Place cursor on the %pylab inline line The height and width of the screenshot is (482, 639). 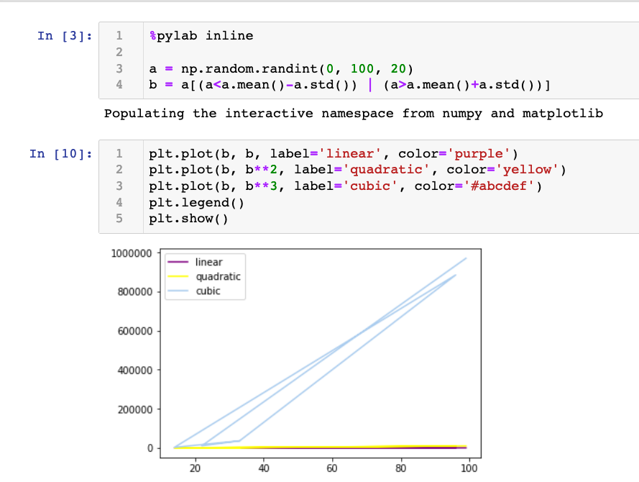[x=201, y=35]
